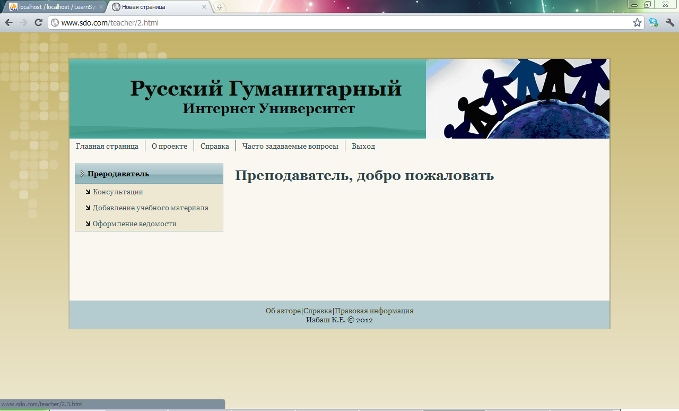Open Часто задаваемые вопросы menu link
This screenshot has width=679, height=411.
click(x=290, y=146)
